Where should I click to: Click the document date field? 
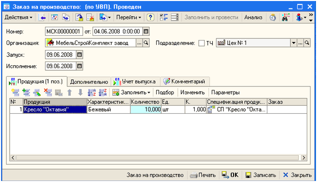click(117, 31)
